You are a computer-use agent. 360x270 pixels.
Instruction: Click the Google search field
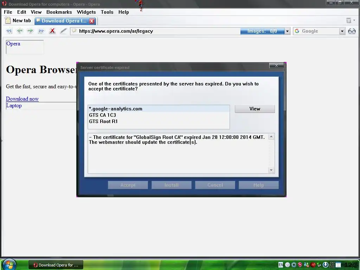(320, 31)
